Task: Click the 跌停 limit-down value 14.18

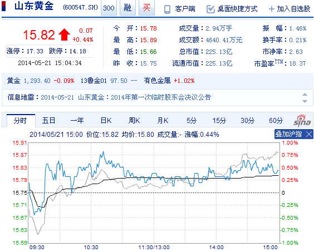Action: 78,51
